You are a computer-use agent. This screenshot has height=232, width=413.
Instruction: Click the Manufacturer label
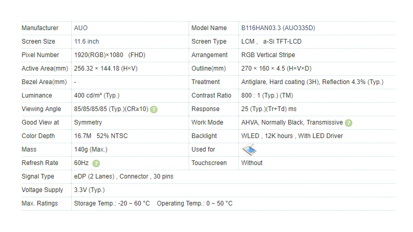[x=40, y=28]
